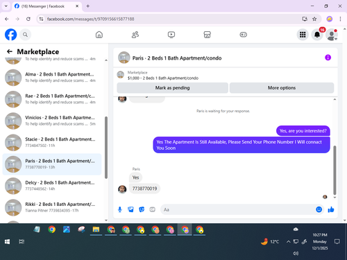Open the Notifications bell
This screenshot has height=260, width=347.
[x=317, y=35]
